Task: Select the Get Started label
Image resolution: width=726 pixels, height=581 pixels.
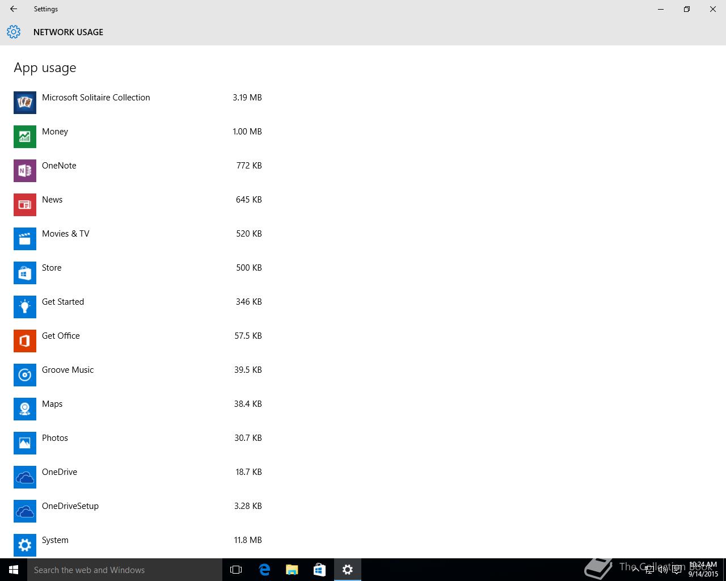Action: pyautogui.click(x=63, y=302)
